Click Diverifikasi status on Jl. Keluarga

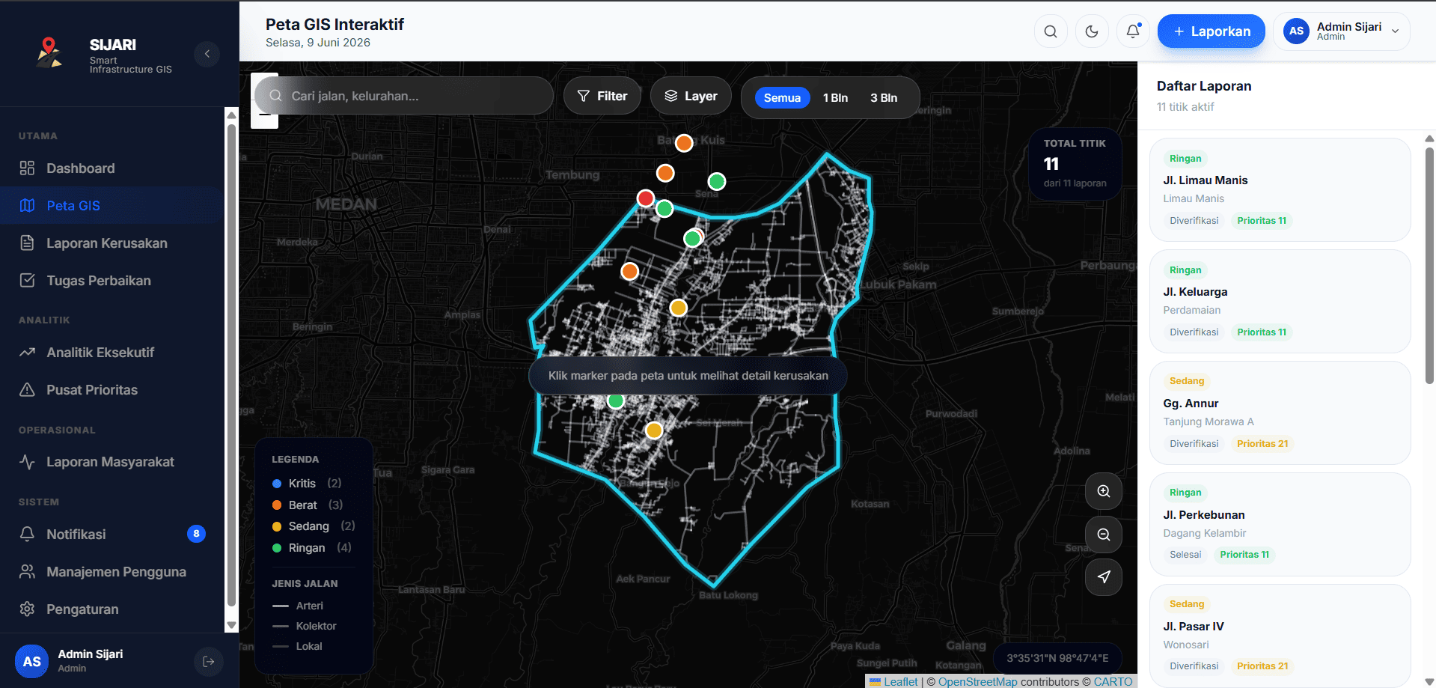[x=1194, y=332]
